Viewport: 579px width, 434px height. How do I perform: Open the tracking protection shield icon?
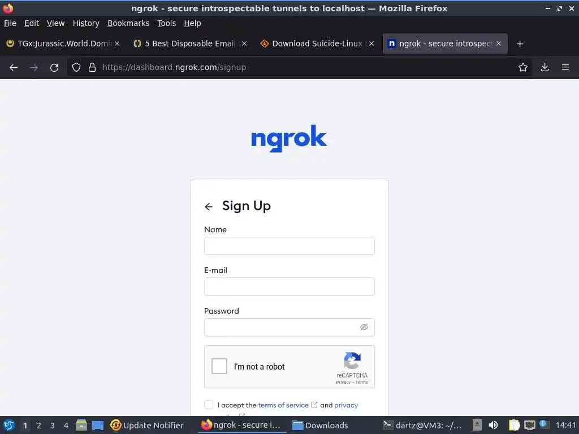(x=76, y=68)
